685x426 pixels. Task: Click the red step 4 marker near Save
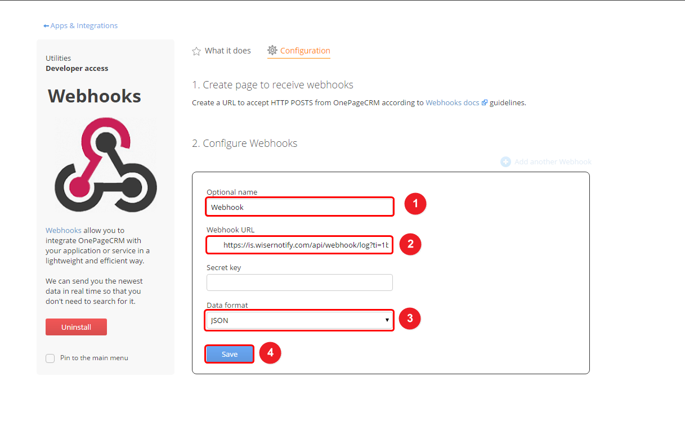[270, 353]
